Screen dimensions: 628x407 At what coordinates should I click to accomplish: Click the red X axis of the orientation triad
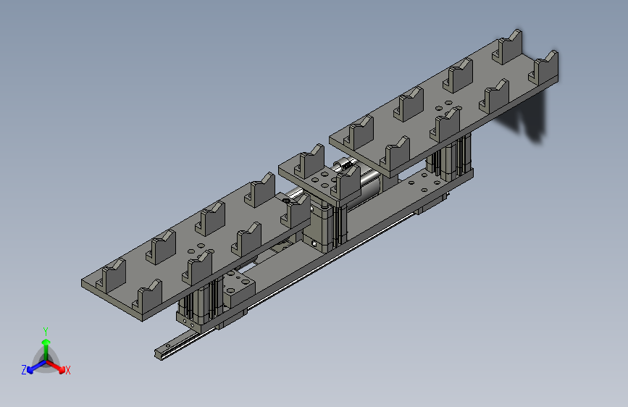pos(56,366)
